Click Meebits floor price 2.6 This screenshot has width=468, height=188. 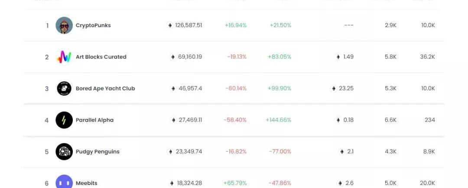(349, 183)
